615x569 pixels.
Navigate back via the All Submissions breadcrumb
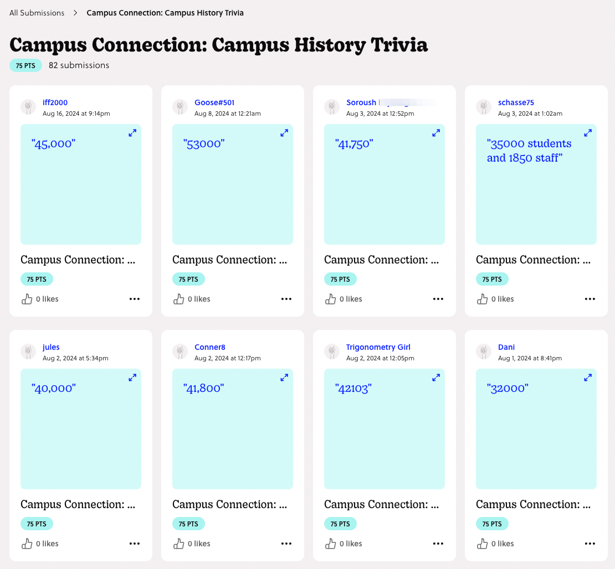click(x=37, y=12)
